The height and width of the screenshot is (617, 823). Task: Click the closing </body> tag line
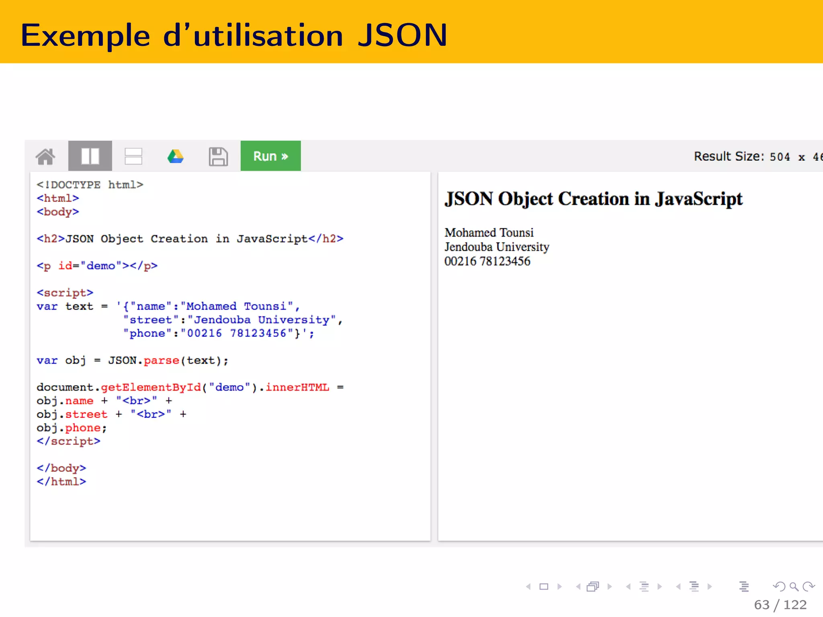[x=61, y=468]
